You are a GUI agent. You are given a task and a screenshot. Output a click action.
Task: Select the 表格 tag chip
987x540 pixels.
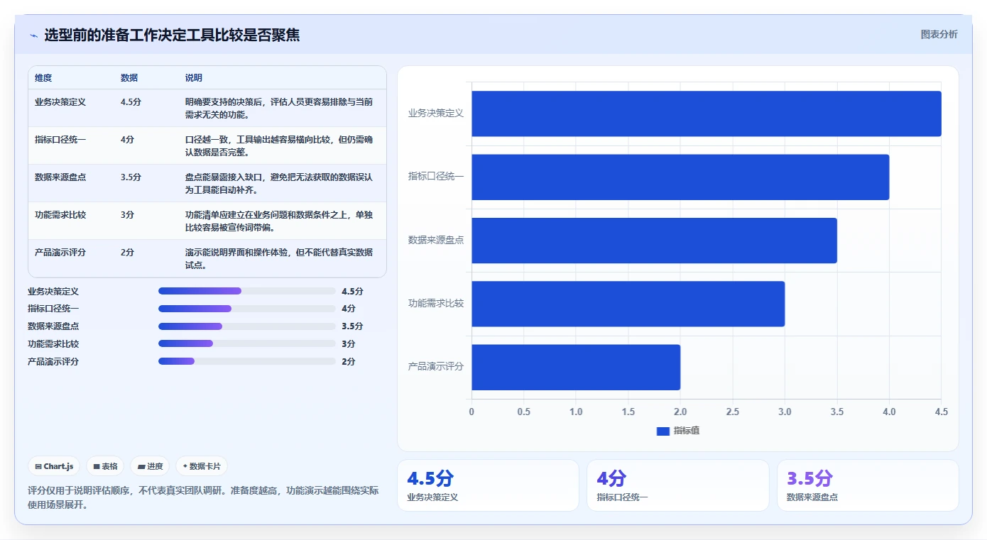tap(105, 466)
